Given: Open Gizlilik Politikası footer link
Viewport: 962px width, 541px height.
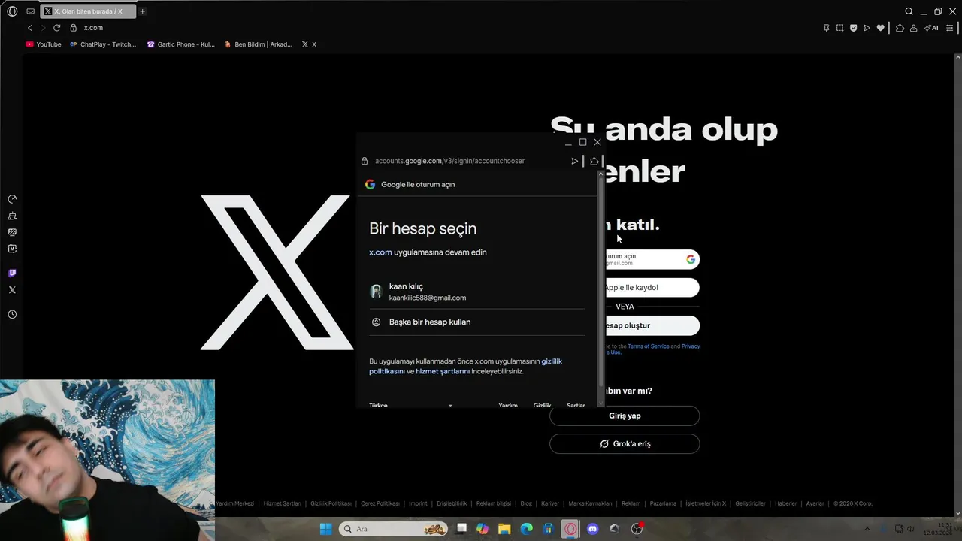Looking at the screenshot, I should pos(331,503).
